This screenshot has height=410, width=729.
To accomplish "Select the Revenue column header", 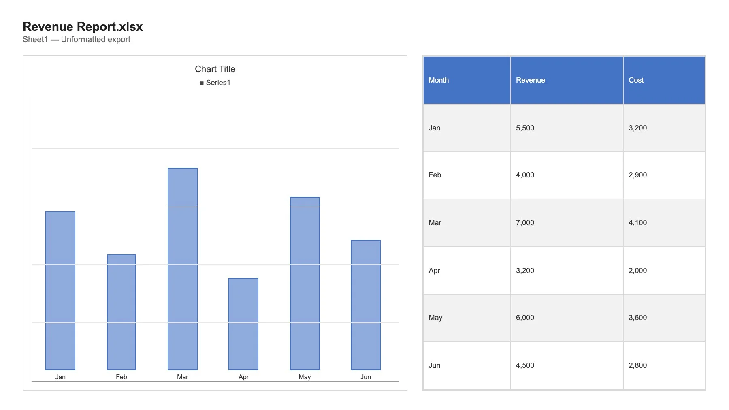I will 567,80.
